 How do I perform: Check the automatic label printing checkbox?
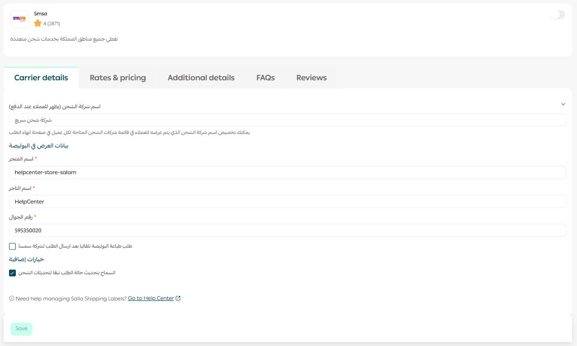pos(13,246)
